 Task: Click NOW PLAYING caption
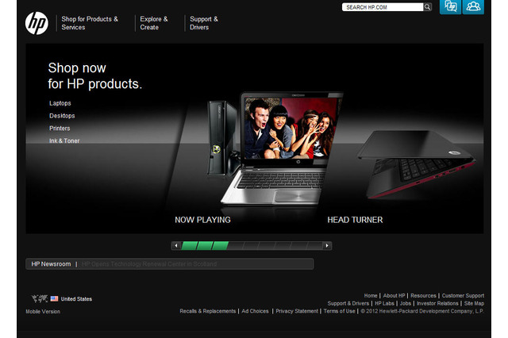(x=203, y=220)
